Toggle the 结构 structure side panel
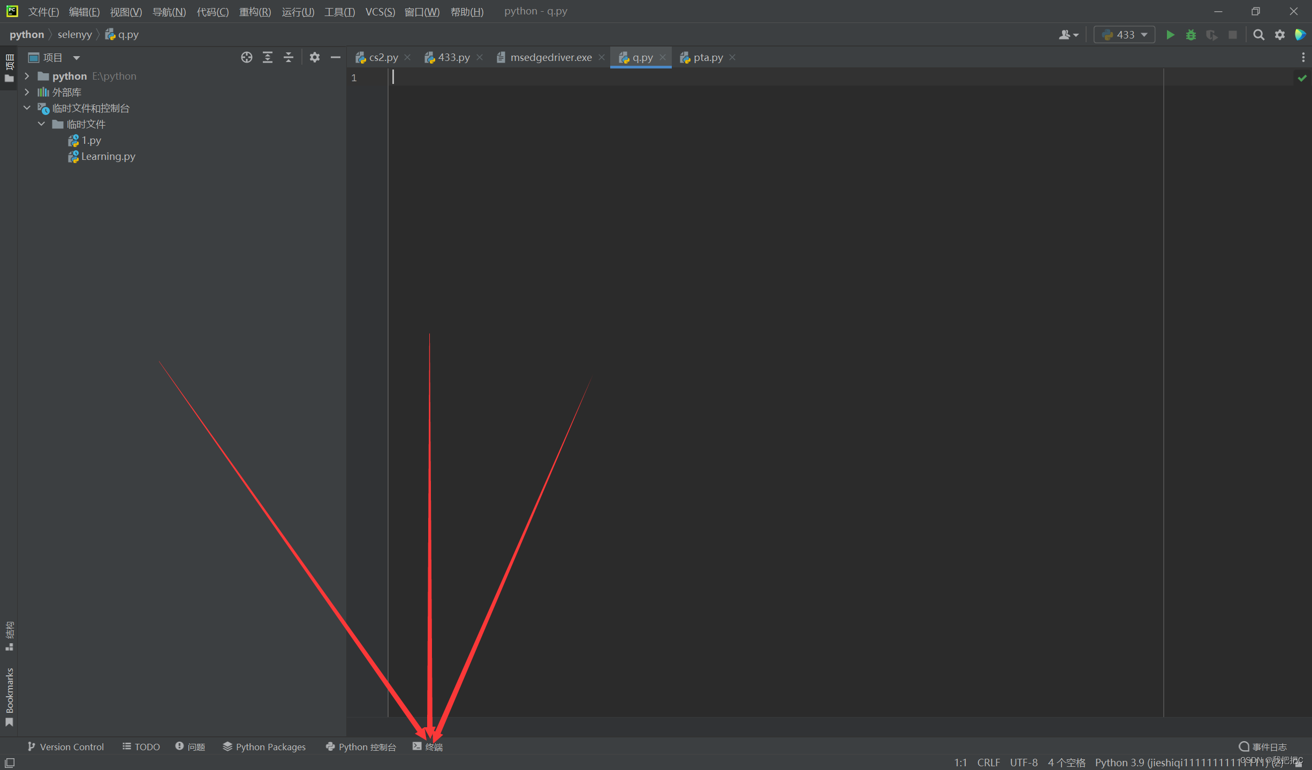Viewport: 1312px width, 770px height. pos(9,636)
